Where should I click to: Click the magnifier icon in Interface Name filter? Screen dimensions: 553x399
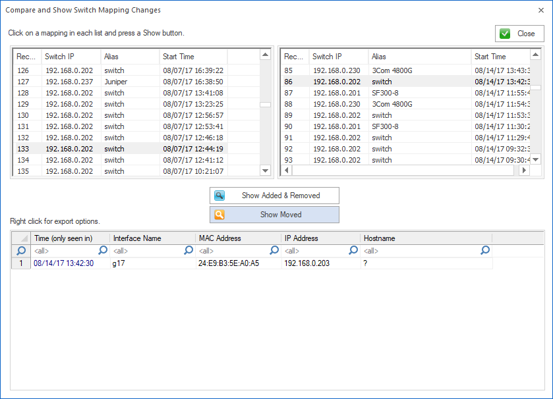(x=188, y=250)
